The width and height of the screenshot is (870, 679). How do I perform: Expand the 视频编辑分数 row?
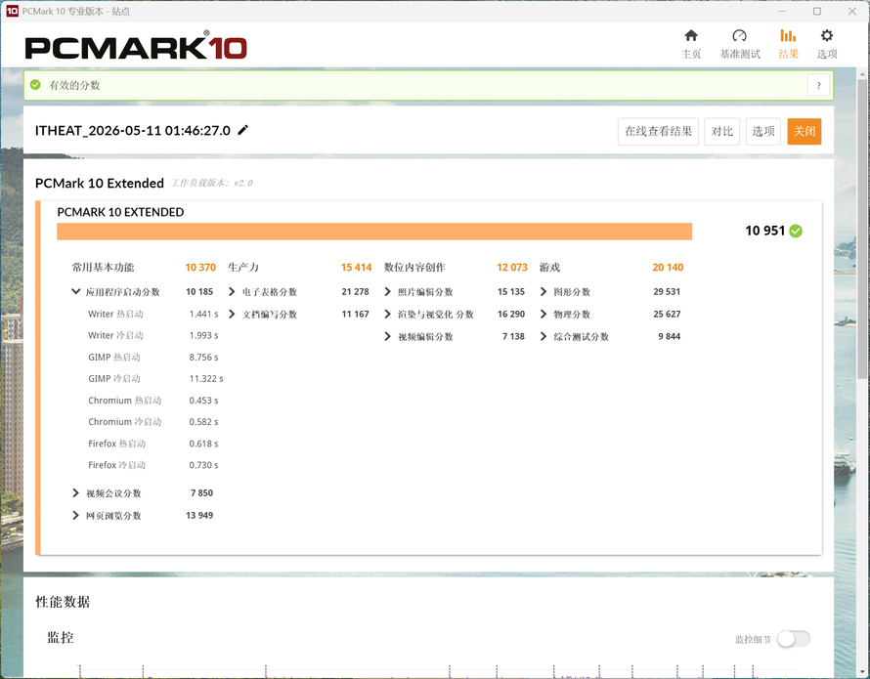[x=387, y=336]
